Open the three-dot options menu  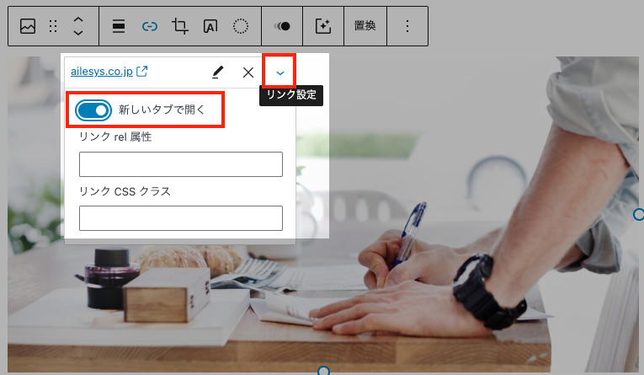[x=407, y=26]
